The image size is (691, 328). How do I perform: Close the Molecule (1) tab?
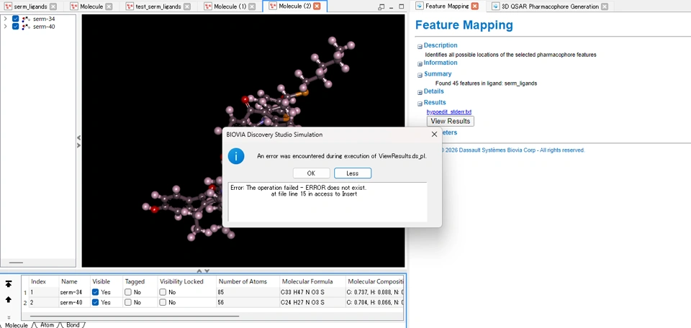point(252,6)
